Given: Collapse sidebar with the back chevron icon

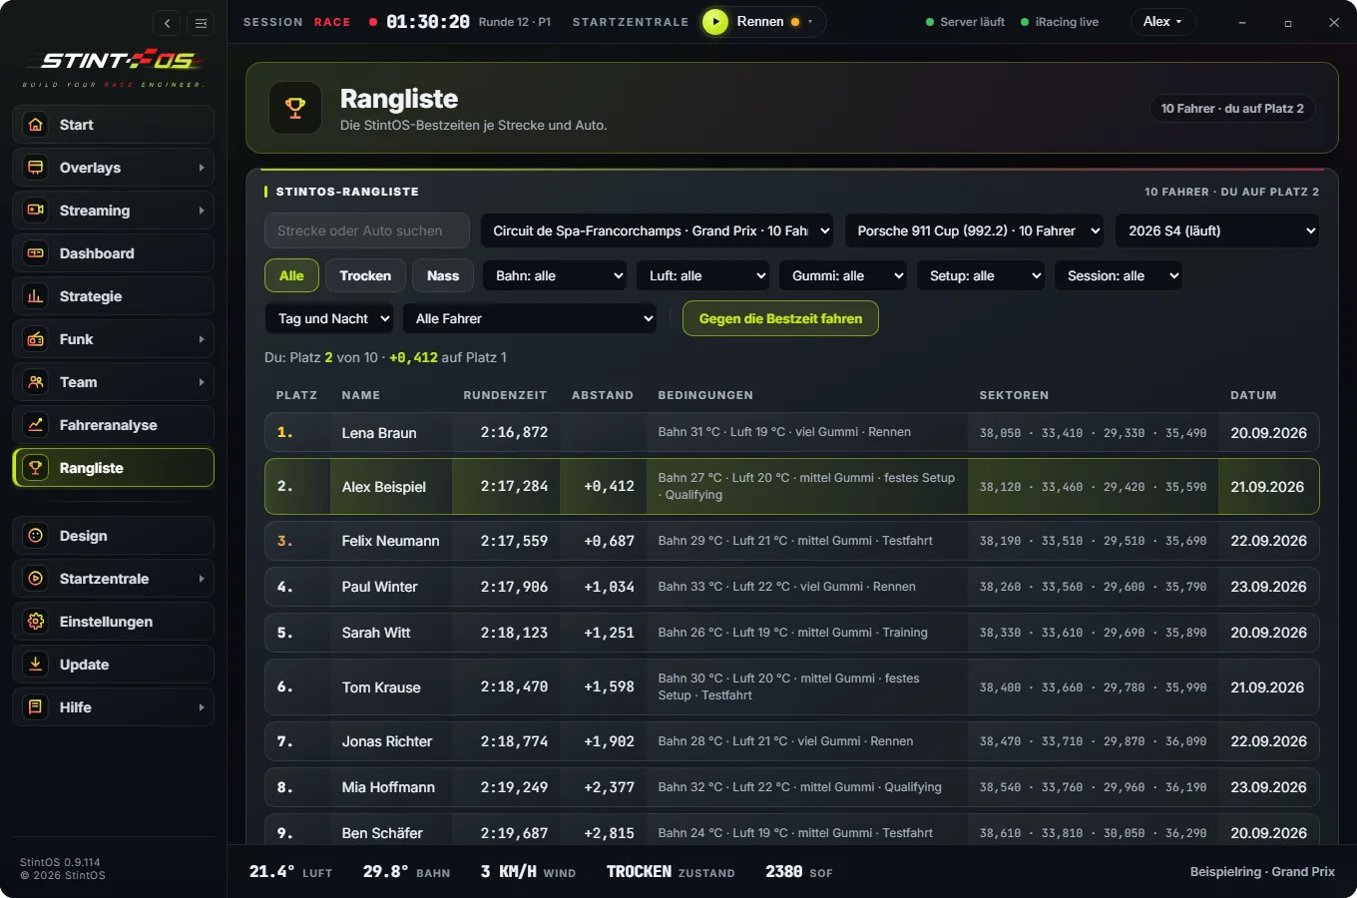Looking at the screenshot, I should pos(168,23).
